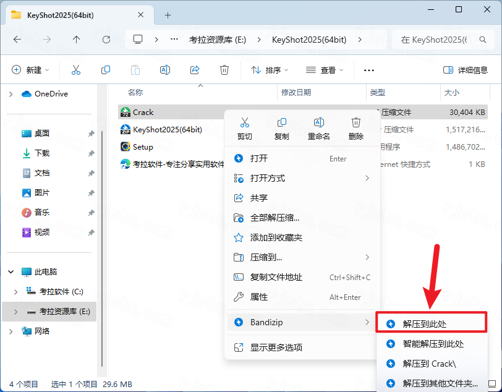Screen dimensions: 502x392
Task: Collapse the 此电脑 tree expander
Action: pos(11,271)
